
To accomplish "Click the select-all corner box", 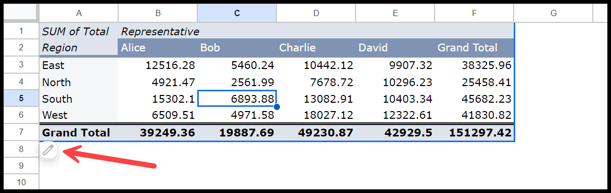I will click(21, 13).
